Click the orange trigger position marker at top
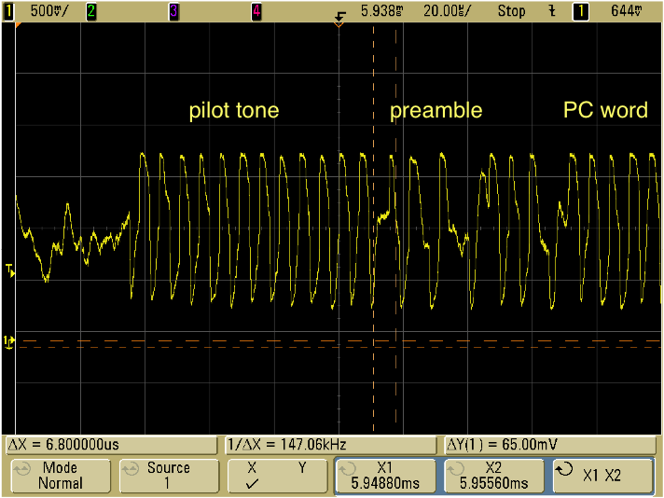The height and width of the screenshot is (498, 664). tap(338, 24)
